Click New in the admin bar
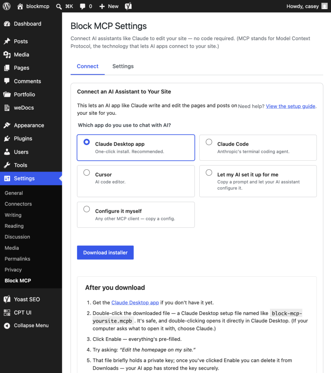Image resolution: width=331 pixels, height=373 pixels. (x=113, y=7)
